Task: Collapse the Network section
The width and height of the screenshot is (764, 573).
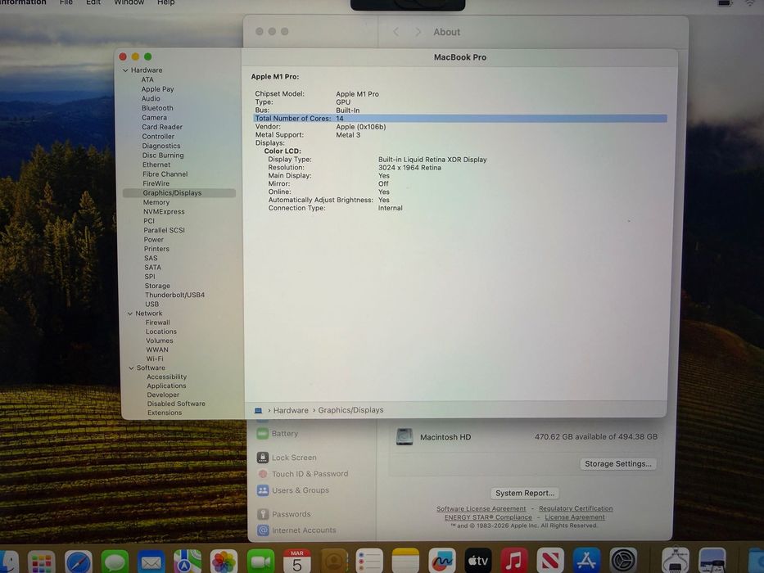Action: pos(130,314)
